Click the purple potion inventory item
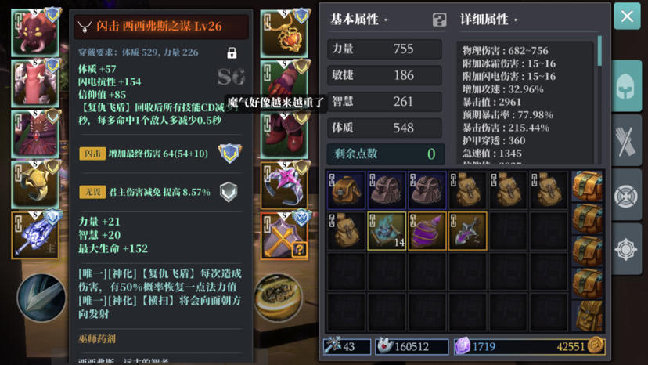648x365 pixels. [427, 231]
